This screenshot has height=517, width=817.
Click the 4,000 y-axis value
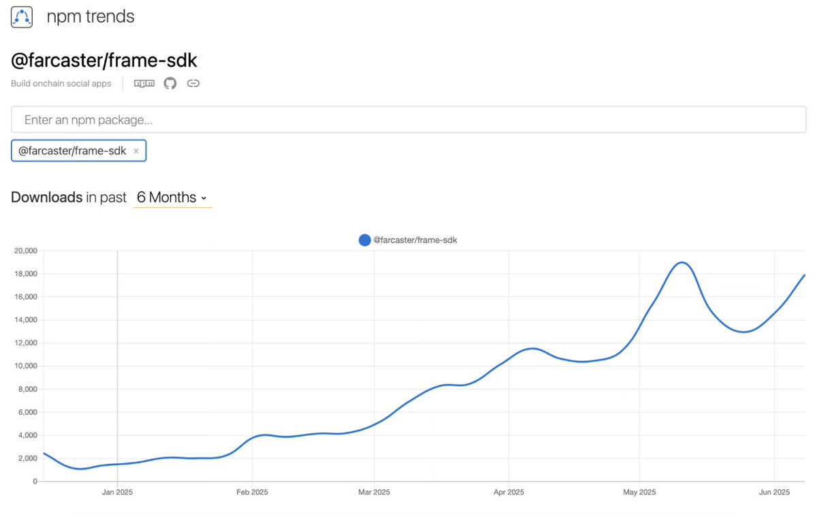coord(27,435)
